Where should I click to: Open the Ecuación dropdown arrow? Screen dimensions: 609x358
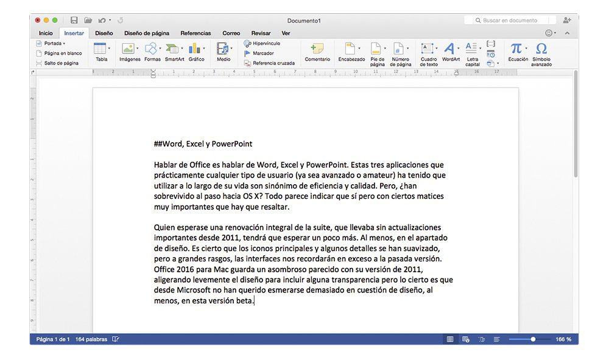coord(526,49)
